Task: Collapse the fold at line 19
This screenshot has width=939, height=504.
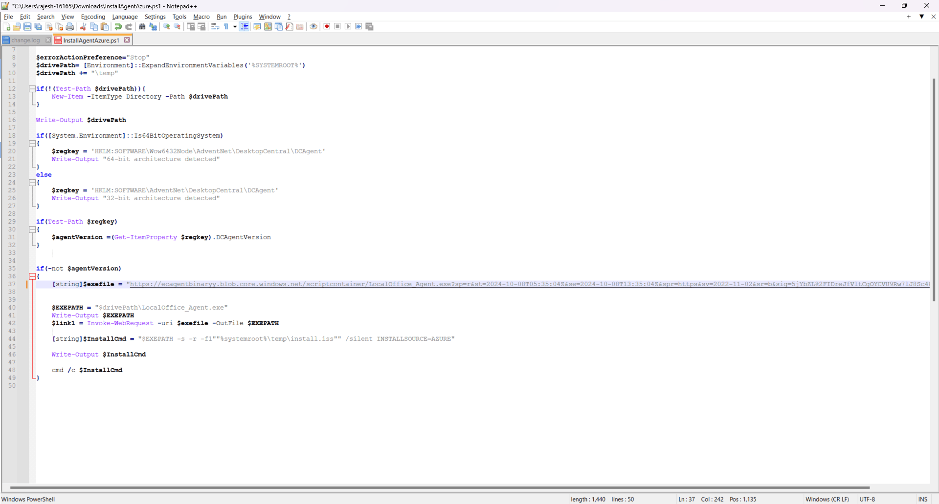Action: [x=32, y=144]
